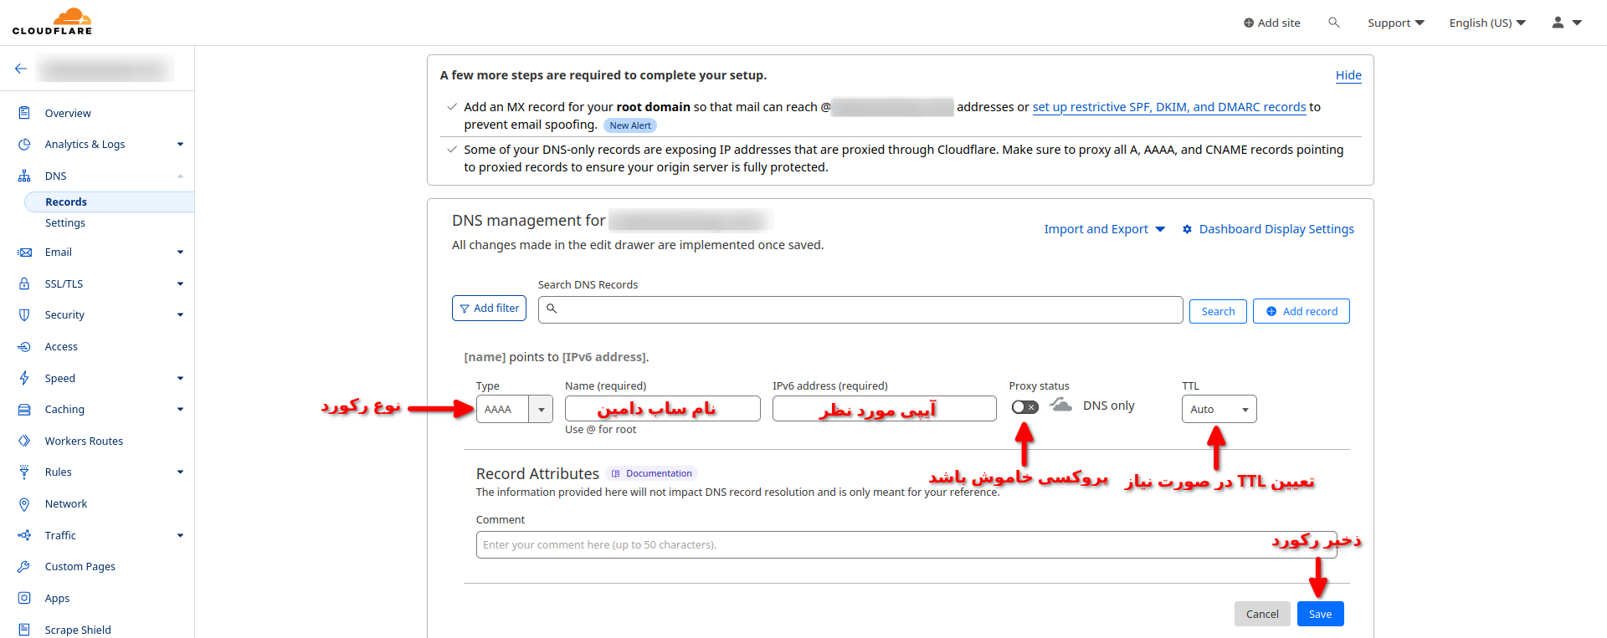Click the Rules filter icon
Viewport: 1607px width, 638px height.
[x=24, y=472]
